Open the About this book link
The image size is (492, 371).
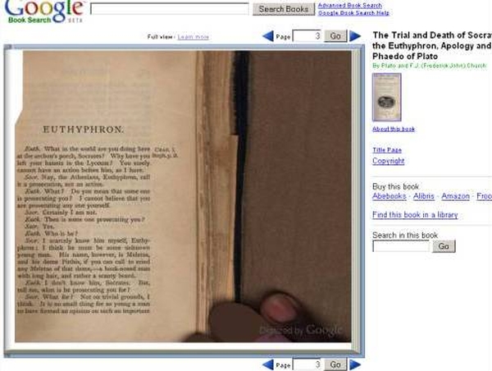[x=394, y=129]
